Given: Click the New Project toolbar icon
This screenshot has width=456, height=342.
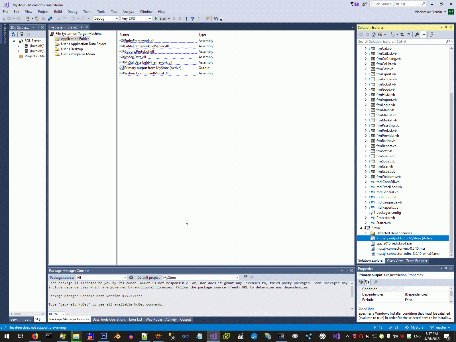Looking at the screenshot, I should pos(27,19).
